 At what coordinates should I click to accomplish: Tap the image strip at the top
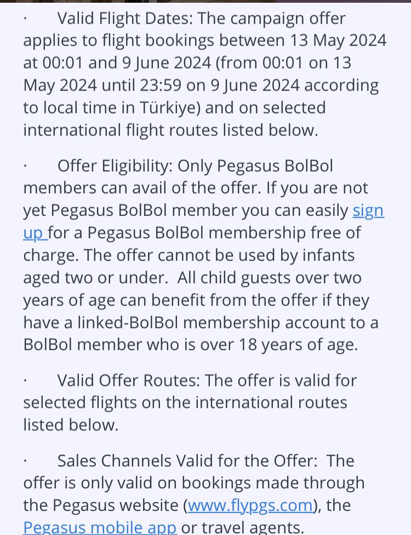pyautogui.click(x=206, y=2)
